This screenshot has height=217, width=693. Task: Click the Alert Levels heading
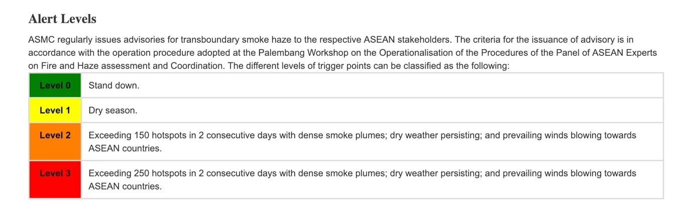(62, 19)
